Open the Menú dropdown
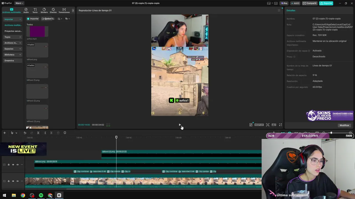 click(19, 3)
